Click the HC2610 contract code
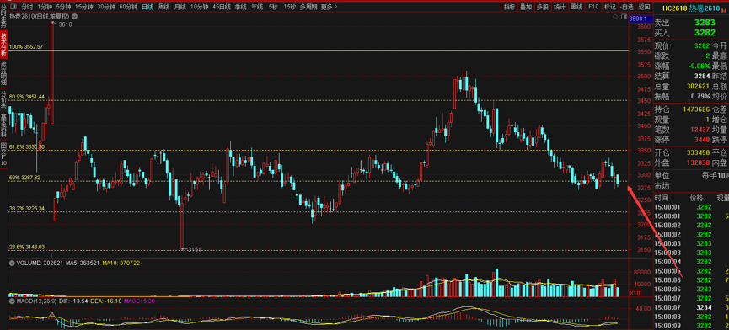The height and width of the screenshot is (330, 729). [x=674, y=8]
